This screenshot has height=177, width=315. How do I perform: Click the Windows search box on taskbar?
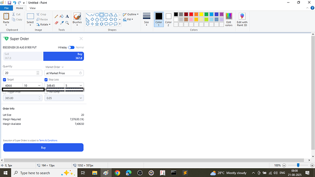click(x=44, y=173)
